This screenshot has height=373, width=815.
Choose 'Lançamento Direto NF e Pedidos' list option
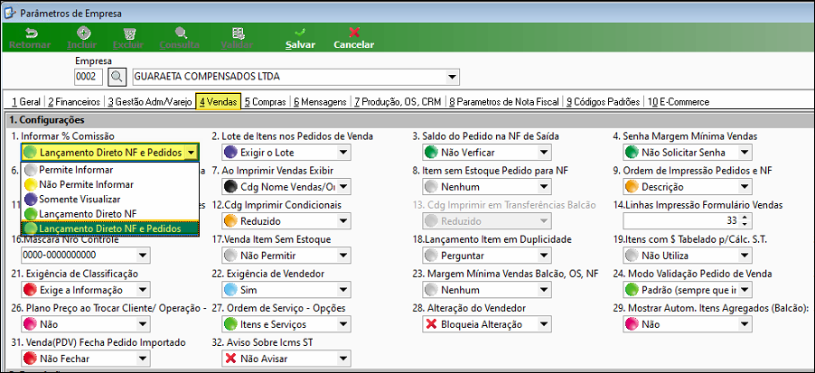click(x=109, y=228)
